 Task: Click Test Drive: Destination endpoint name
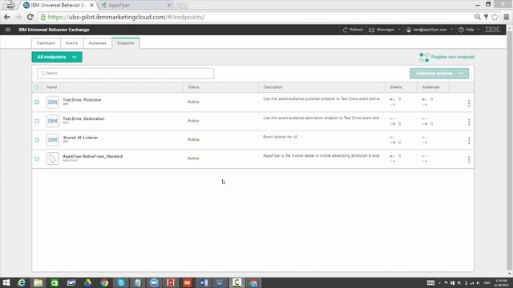pos(83,119)
